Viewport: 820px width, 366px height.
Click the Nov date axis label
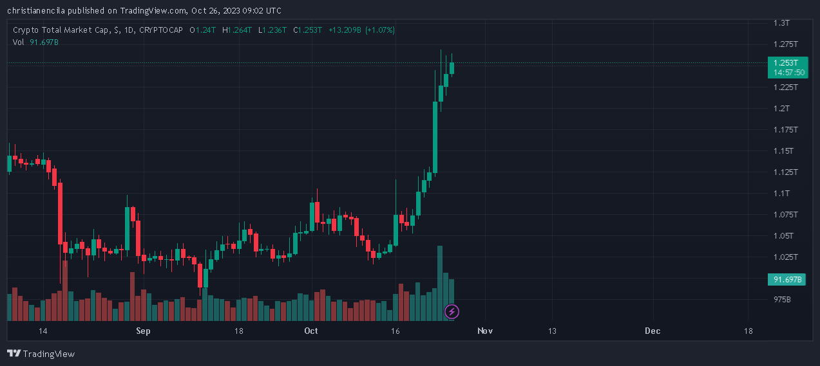click(485, 331)
